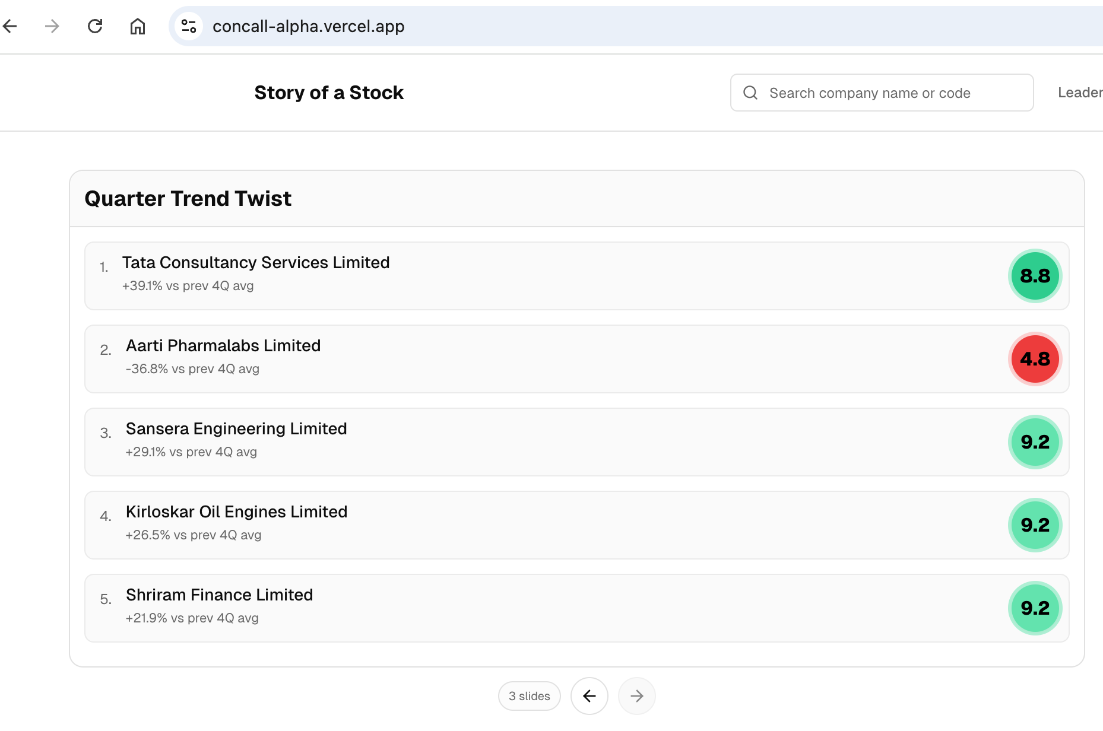This screenshot has height=731, width=1103.
Task: Open the Leaderboard nav item
Action: (1080, 93)
